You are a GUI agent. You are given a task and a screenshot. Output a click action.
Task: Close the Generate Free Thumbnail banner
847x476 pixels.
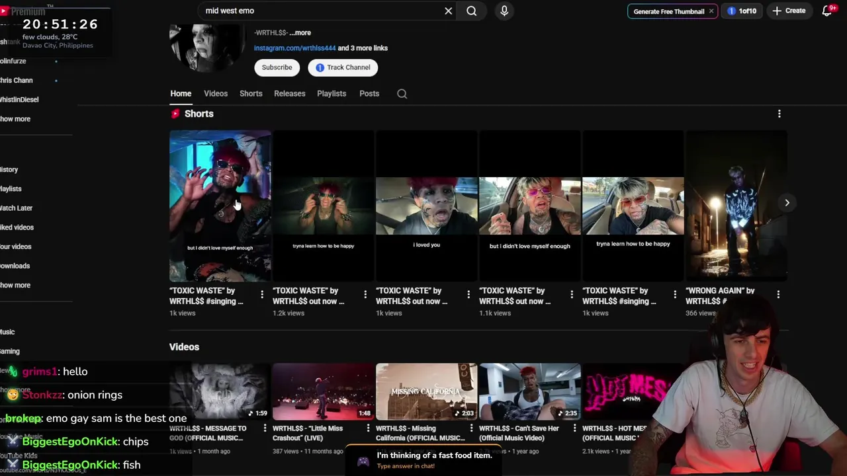711,11
